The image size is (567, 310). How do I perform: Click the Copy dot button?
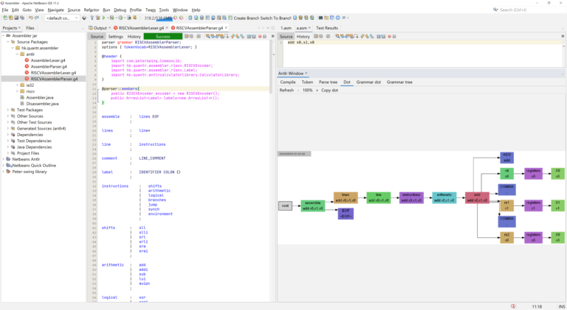(x=329, y=90)
